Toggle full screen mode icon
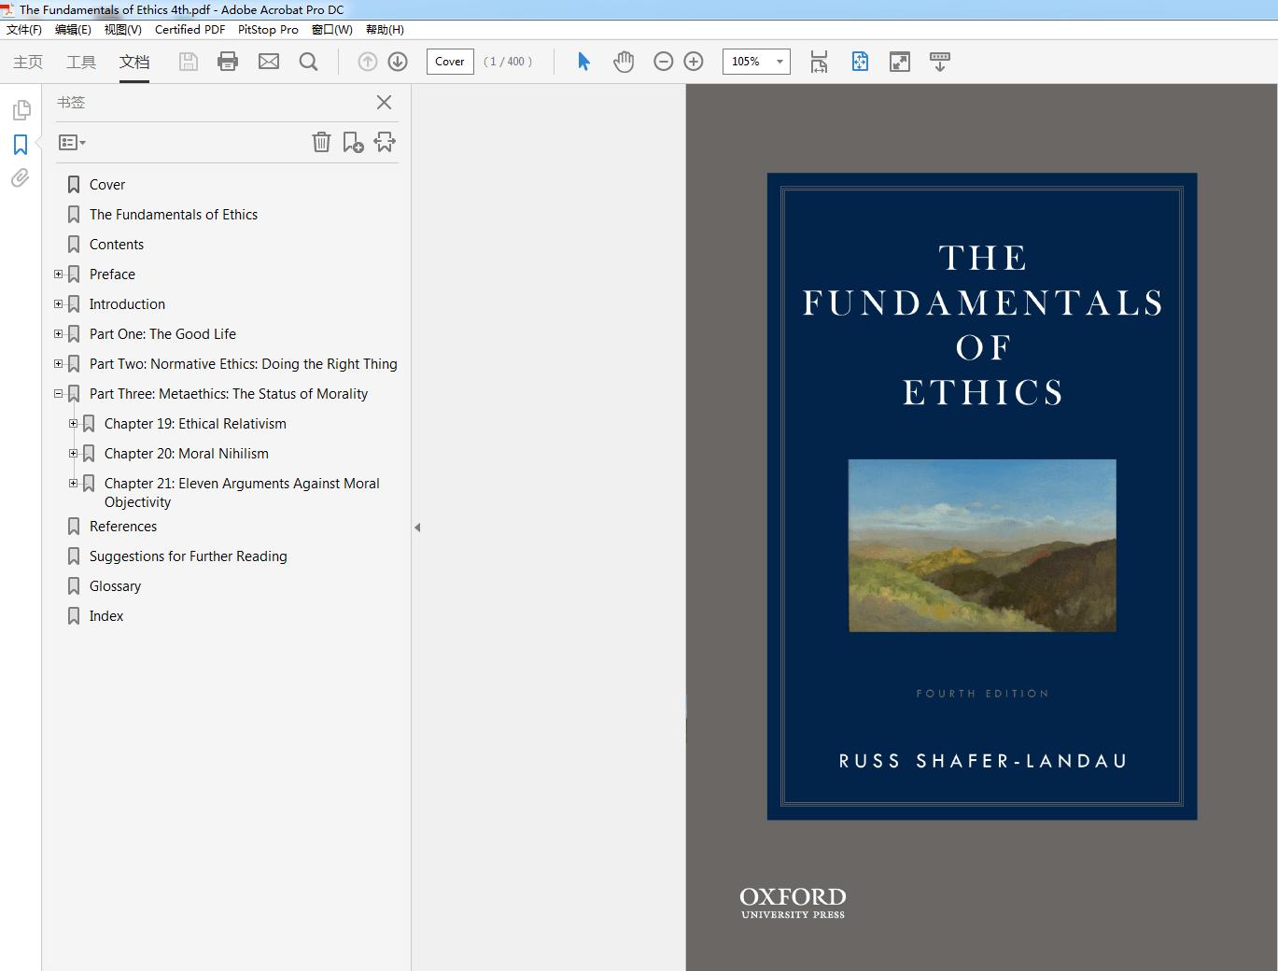1278x971 pixels. click(x=899, y=62)
